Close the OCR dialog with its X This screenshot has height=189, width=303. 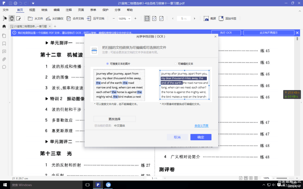pos(215,36)
